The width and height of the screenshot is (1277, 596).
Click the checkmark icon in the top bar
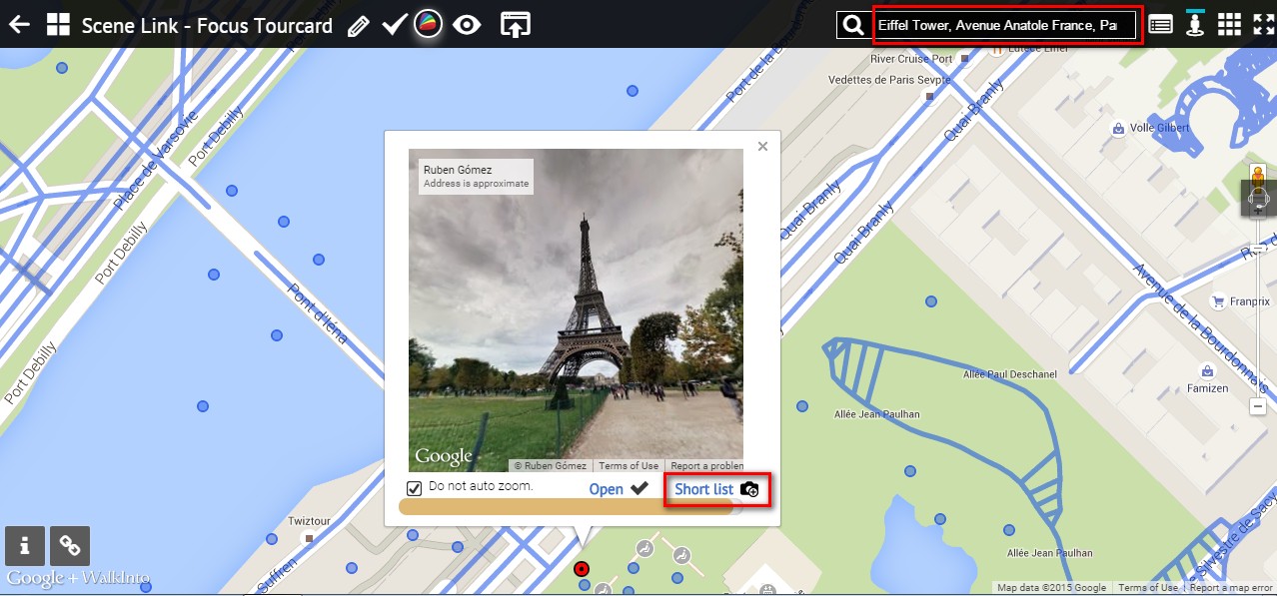pos(394,25)
